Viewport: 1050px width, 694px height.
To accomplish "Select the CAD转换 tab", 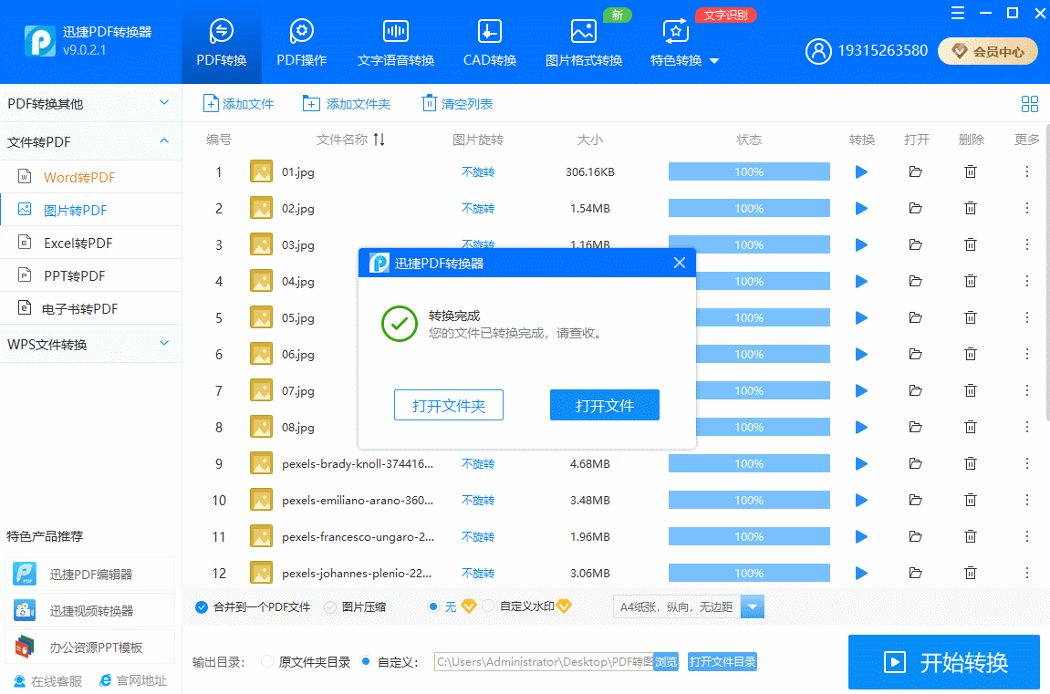I will tap(490, 43).
